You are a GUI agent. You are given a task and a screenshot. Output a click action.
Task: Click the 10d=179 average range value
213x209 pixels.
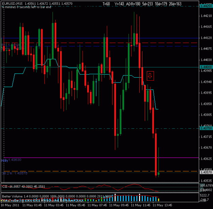pyautogui.click(x=161, y=4)
